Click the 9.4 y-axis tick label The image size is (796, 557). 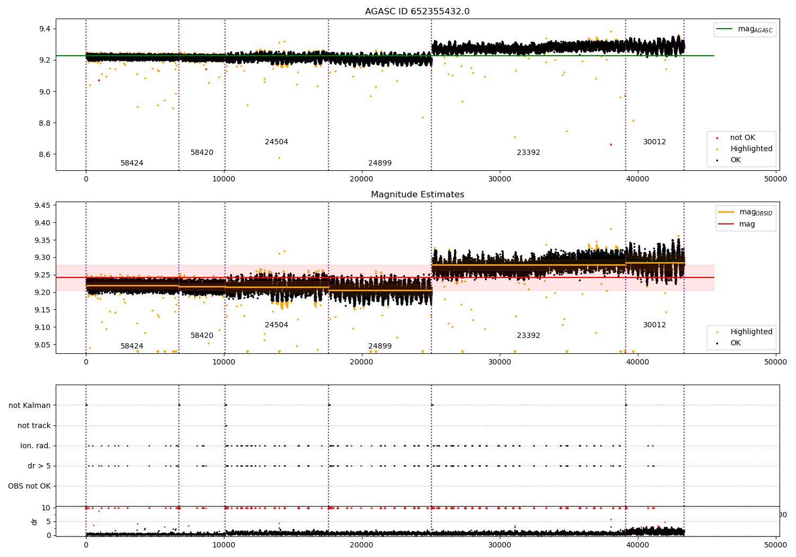click(45, 29)
